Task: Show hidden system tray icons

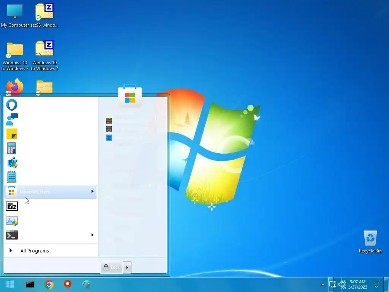Action: [x=323, y=284]
